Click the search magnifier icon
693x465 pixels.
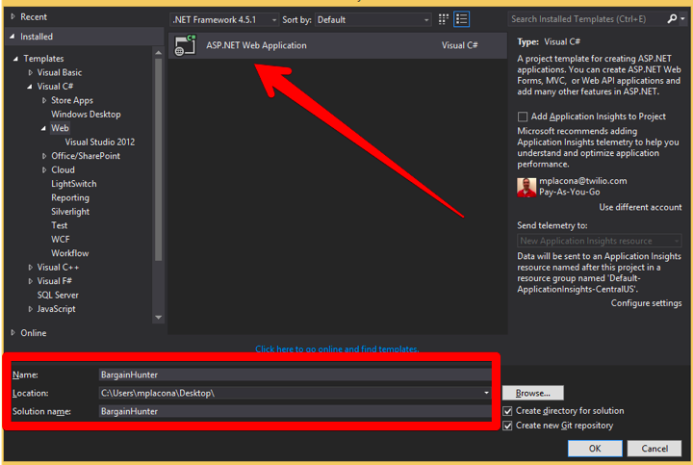tap(672, 19)
